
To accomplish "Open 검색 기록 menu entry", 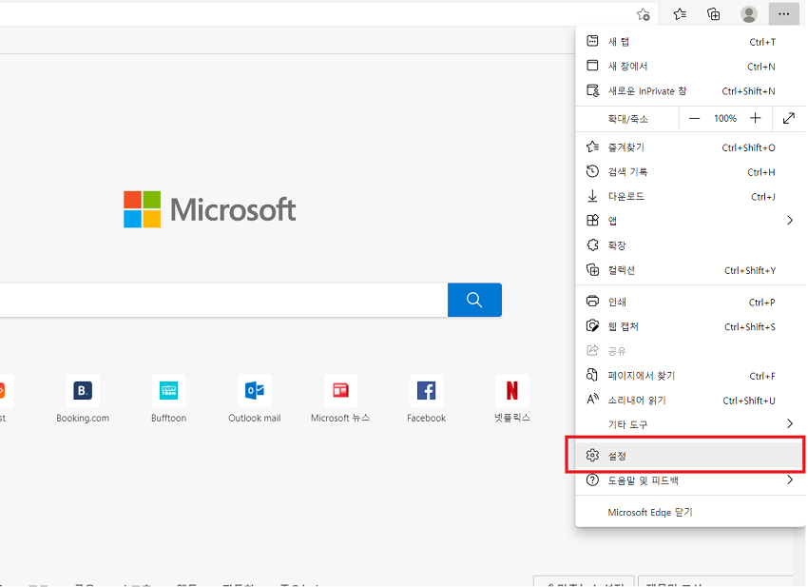I will (690, 172).
